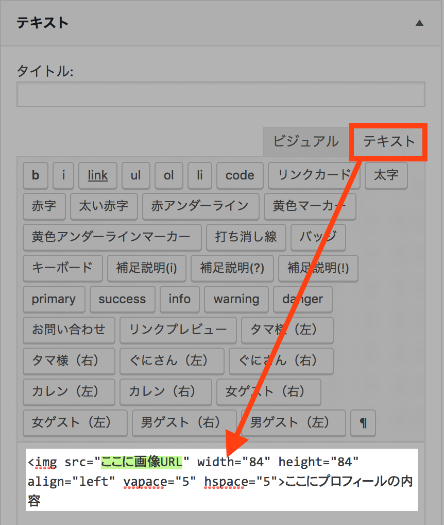This screenshot has width=444, height=525.
Task: Insert カレン（左）speech balloon
Action: pyautogui.click(x=69, y=391)
